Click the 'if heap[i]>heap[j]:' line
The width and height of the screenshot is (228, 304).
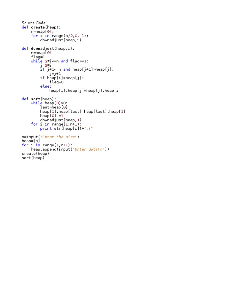click(x=62, y=78)
